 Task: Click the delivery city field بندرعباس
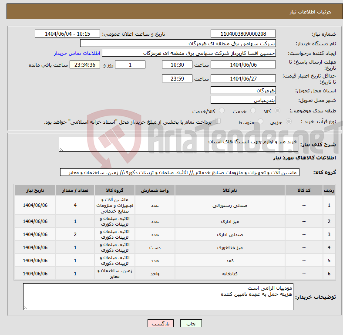243,100
